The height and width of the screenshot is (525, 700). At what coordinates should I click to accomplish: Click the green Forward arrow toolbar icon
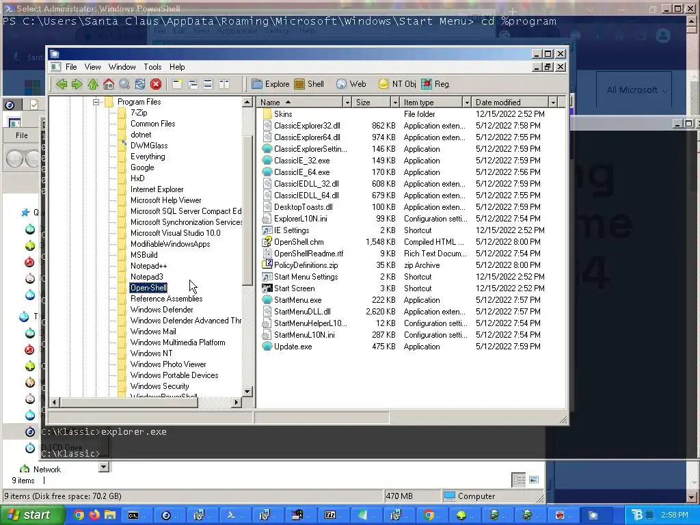click(77, 84)
